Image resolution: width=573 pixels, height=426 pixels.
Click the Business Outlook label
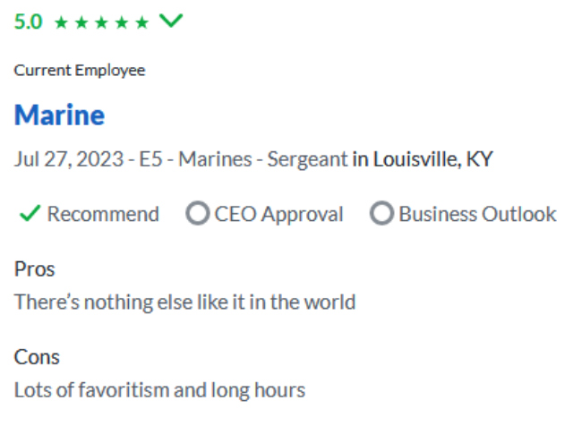point(477,214)
